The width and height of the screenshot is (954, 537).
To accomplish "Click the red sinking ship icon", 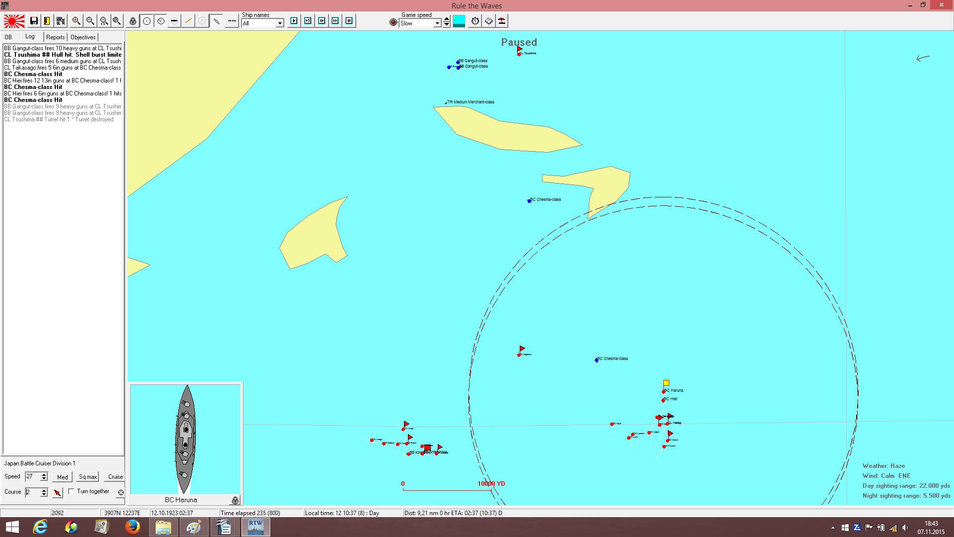I will coord(502,21).
